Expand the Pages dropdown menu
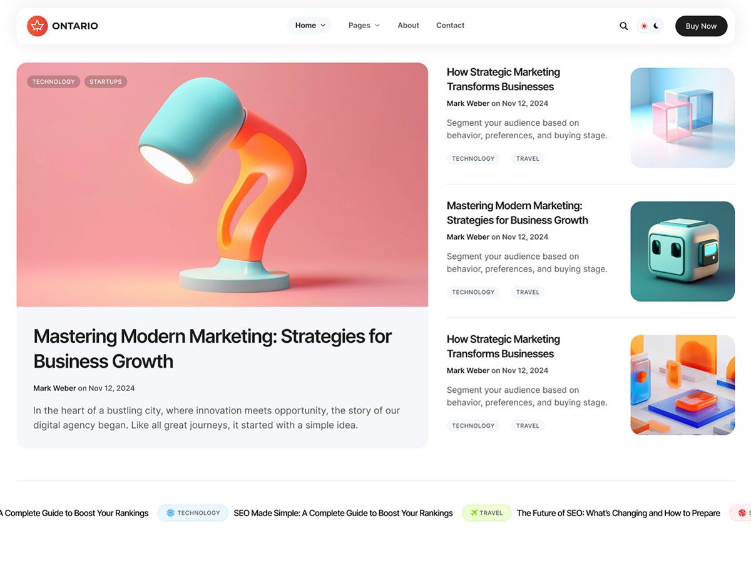Image resolution: width=751 pixels, height=563 pixels. [364, 26]
